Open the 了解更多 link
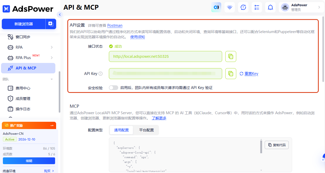This screenshot has width=325, height=173. tap(159, 118)
